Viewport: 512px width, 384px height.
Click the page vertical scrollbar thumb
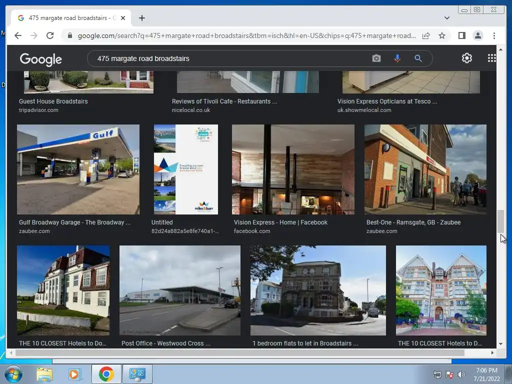pyautogui.click(x=500, y=221)
